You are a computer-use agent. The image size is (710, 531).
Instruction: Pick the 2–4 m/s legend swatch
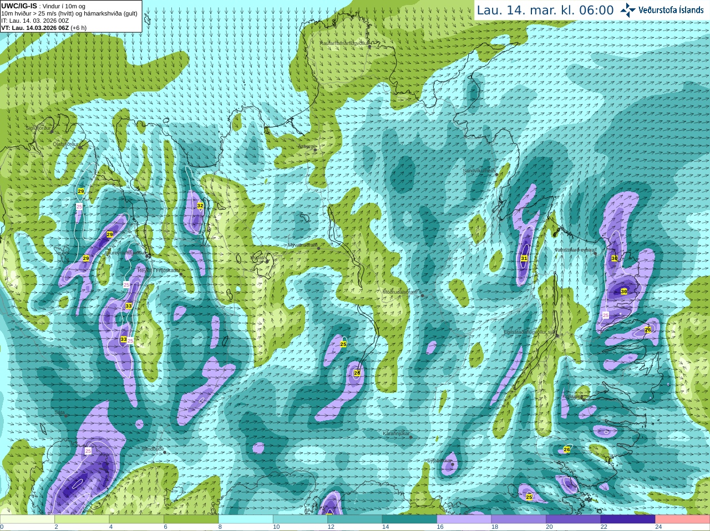82,519
